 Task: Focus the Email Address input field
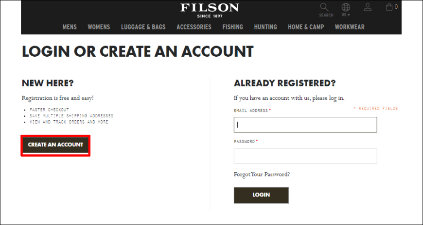(x=305, y=125)
